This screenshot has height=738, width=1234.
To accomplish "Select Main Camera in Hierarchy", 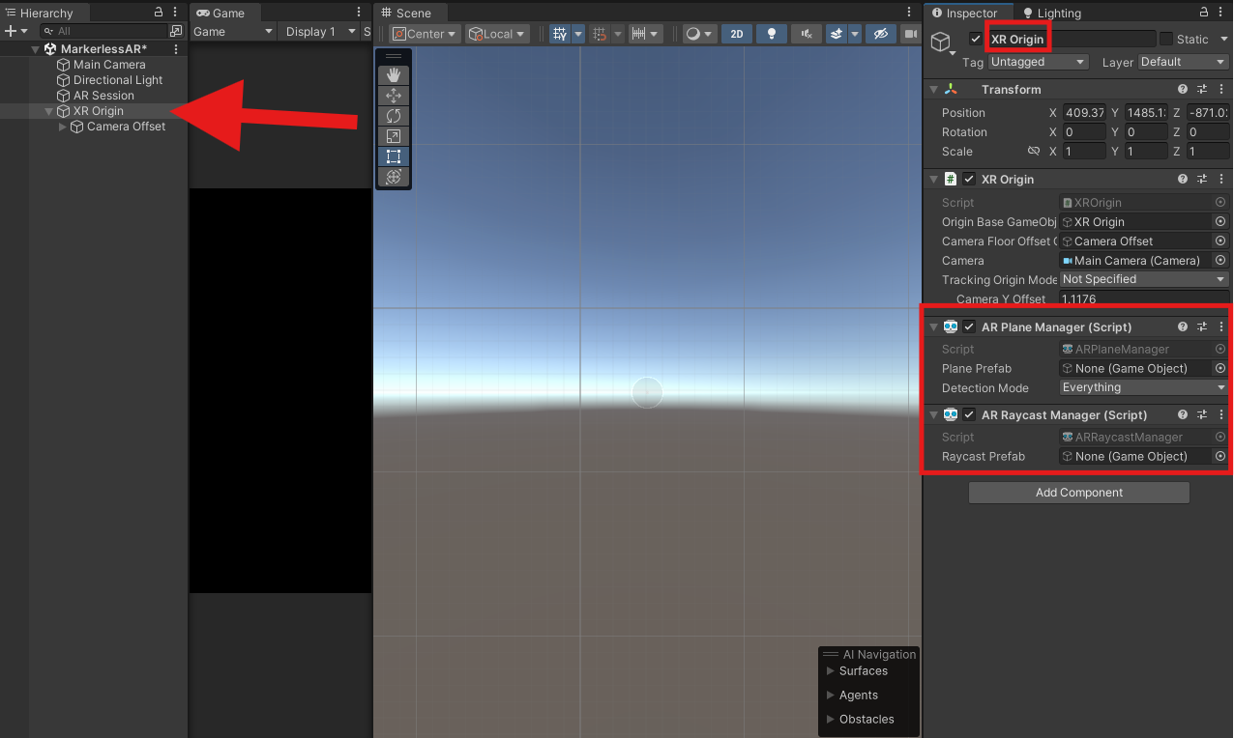I will 109,65.
